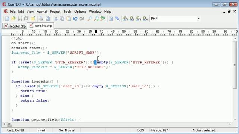Click the ruler marker at column 50
The width and height of the screenshot is (239, 134).
[124, 31]
